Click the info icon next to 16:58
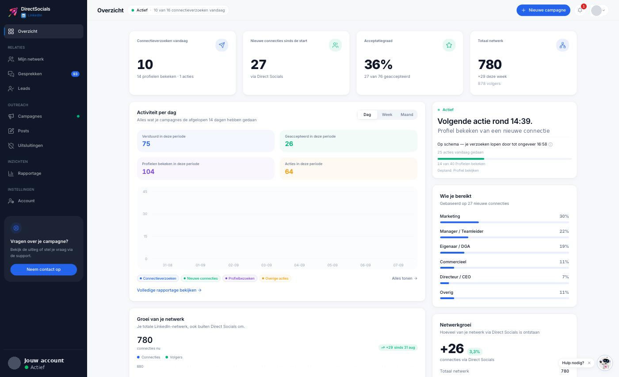The height and width of the screenshot is (377, 619). point(550,145)
